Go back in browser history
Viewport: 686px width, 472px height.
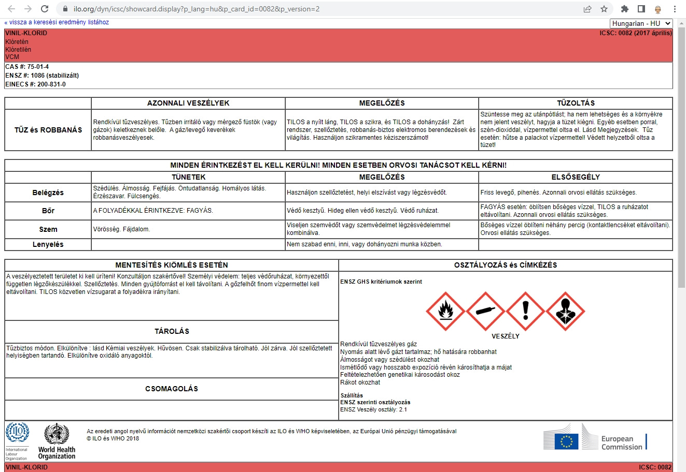point(11,9)
